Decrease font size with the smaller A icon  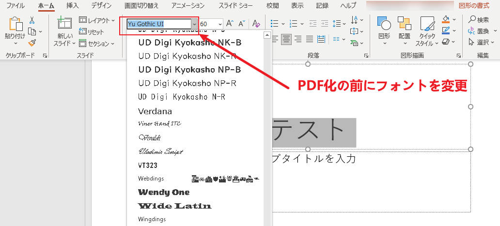242,24
